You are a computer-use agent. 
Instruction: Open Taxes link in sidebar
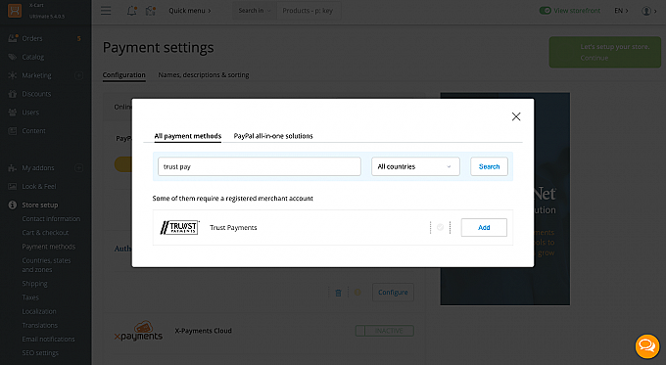pos(30,297)
